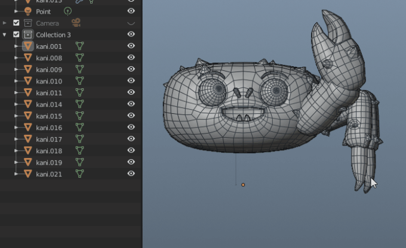This screenshot has height=248, width=406.
Task: Toggle visibility of kani.017
Action: tap(131, 139)
